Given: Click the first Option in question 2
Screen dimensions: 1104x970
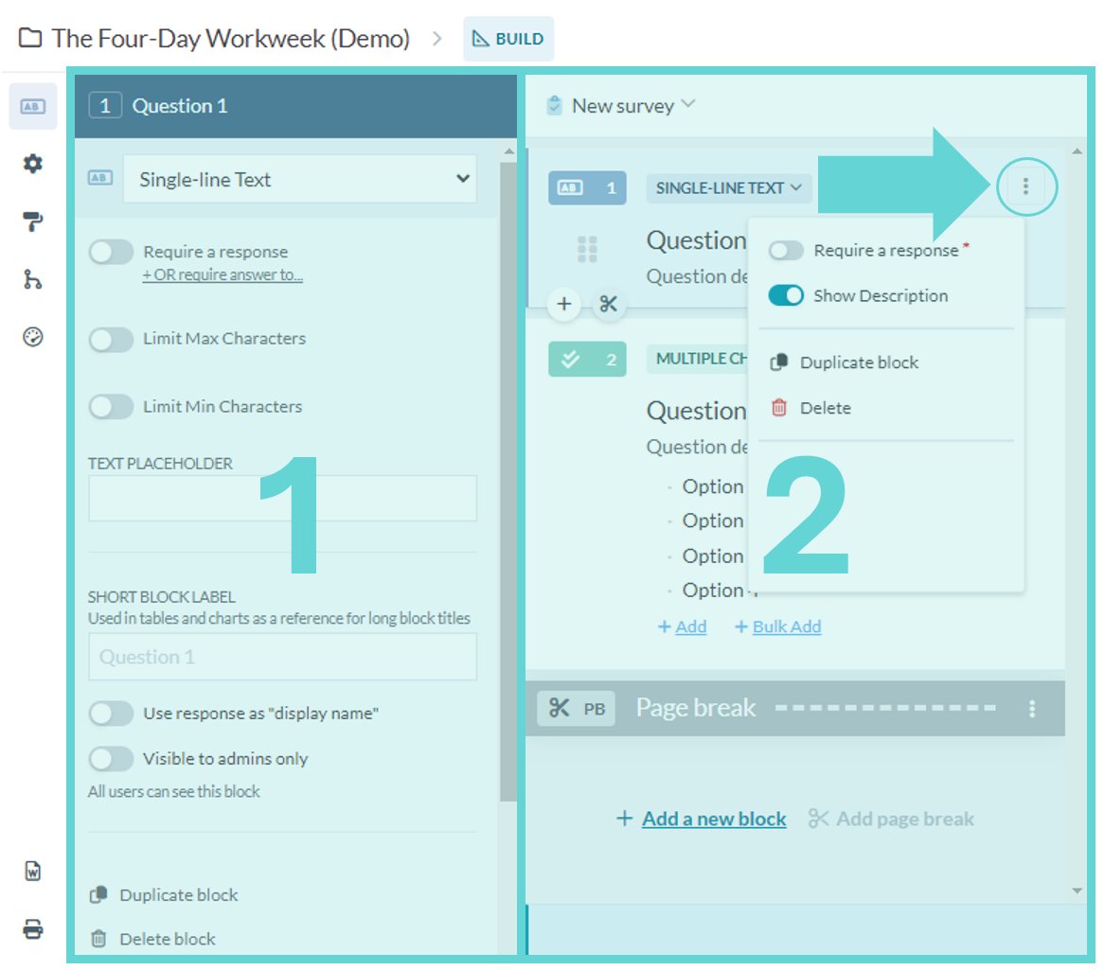Looking at the screenshot, I should pos(713,487).
